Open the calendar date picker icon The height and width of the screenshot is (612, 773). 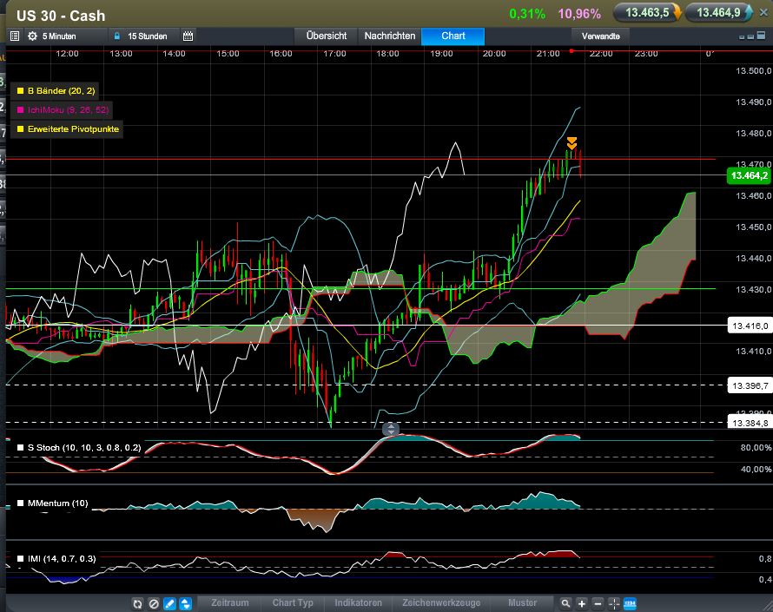188,36
